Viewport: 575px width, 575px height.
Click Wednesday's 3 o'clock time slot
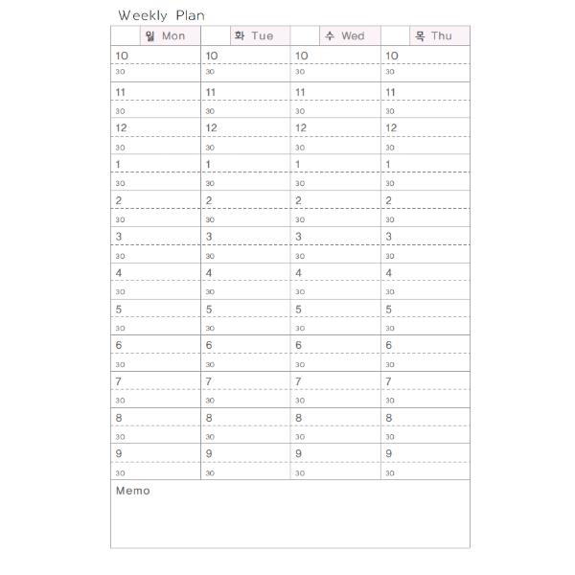point(335,237)
